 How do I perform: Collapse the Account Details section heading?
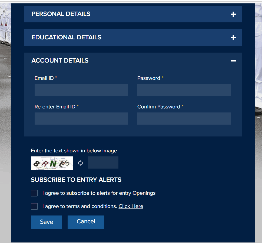60,61
